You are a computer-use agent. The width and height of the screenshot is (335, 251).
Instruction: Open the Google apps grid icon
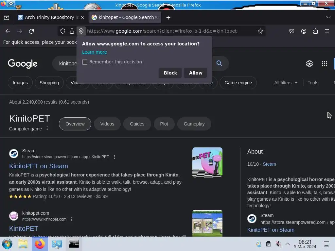click(325, 64)
